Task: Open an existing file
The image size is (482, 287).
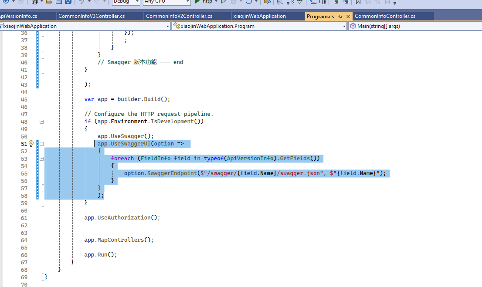Action: pyautogui.click(x=49, y=3)
